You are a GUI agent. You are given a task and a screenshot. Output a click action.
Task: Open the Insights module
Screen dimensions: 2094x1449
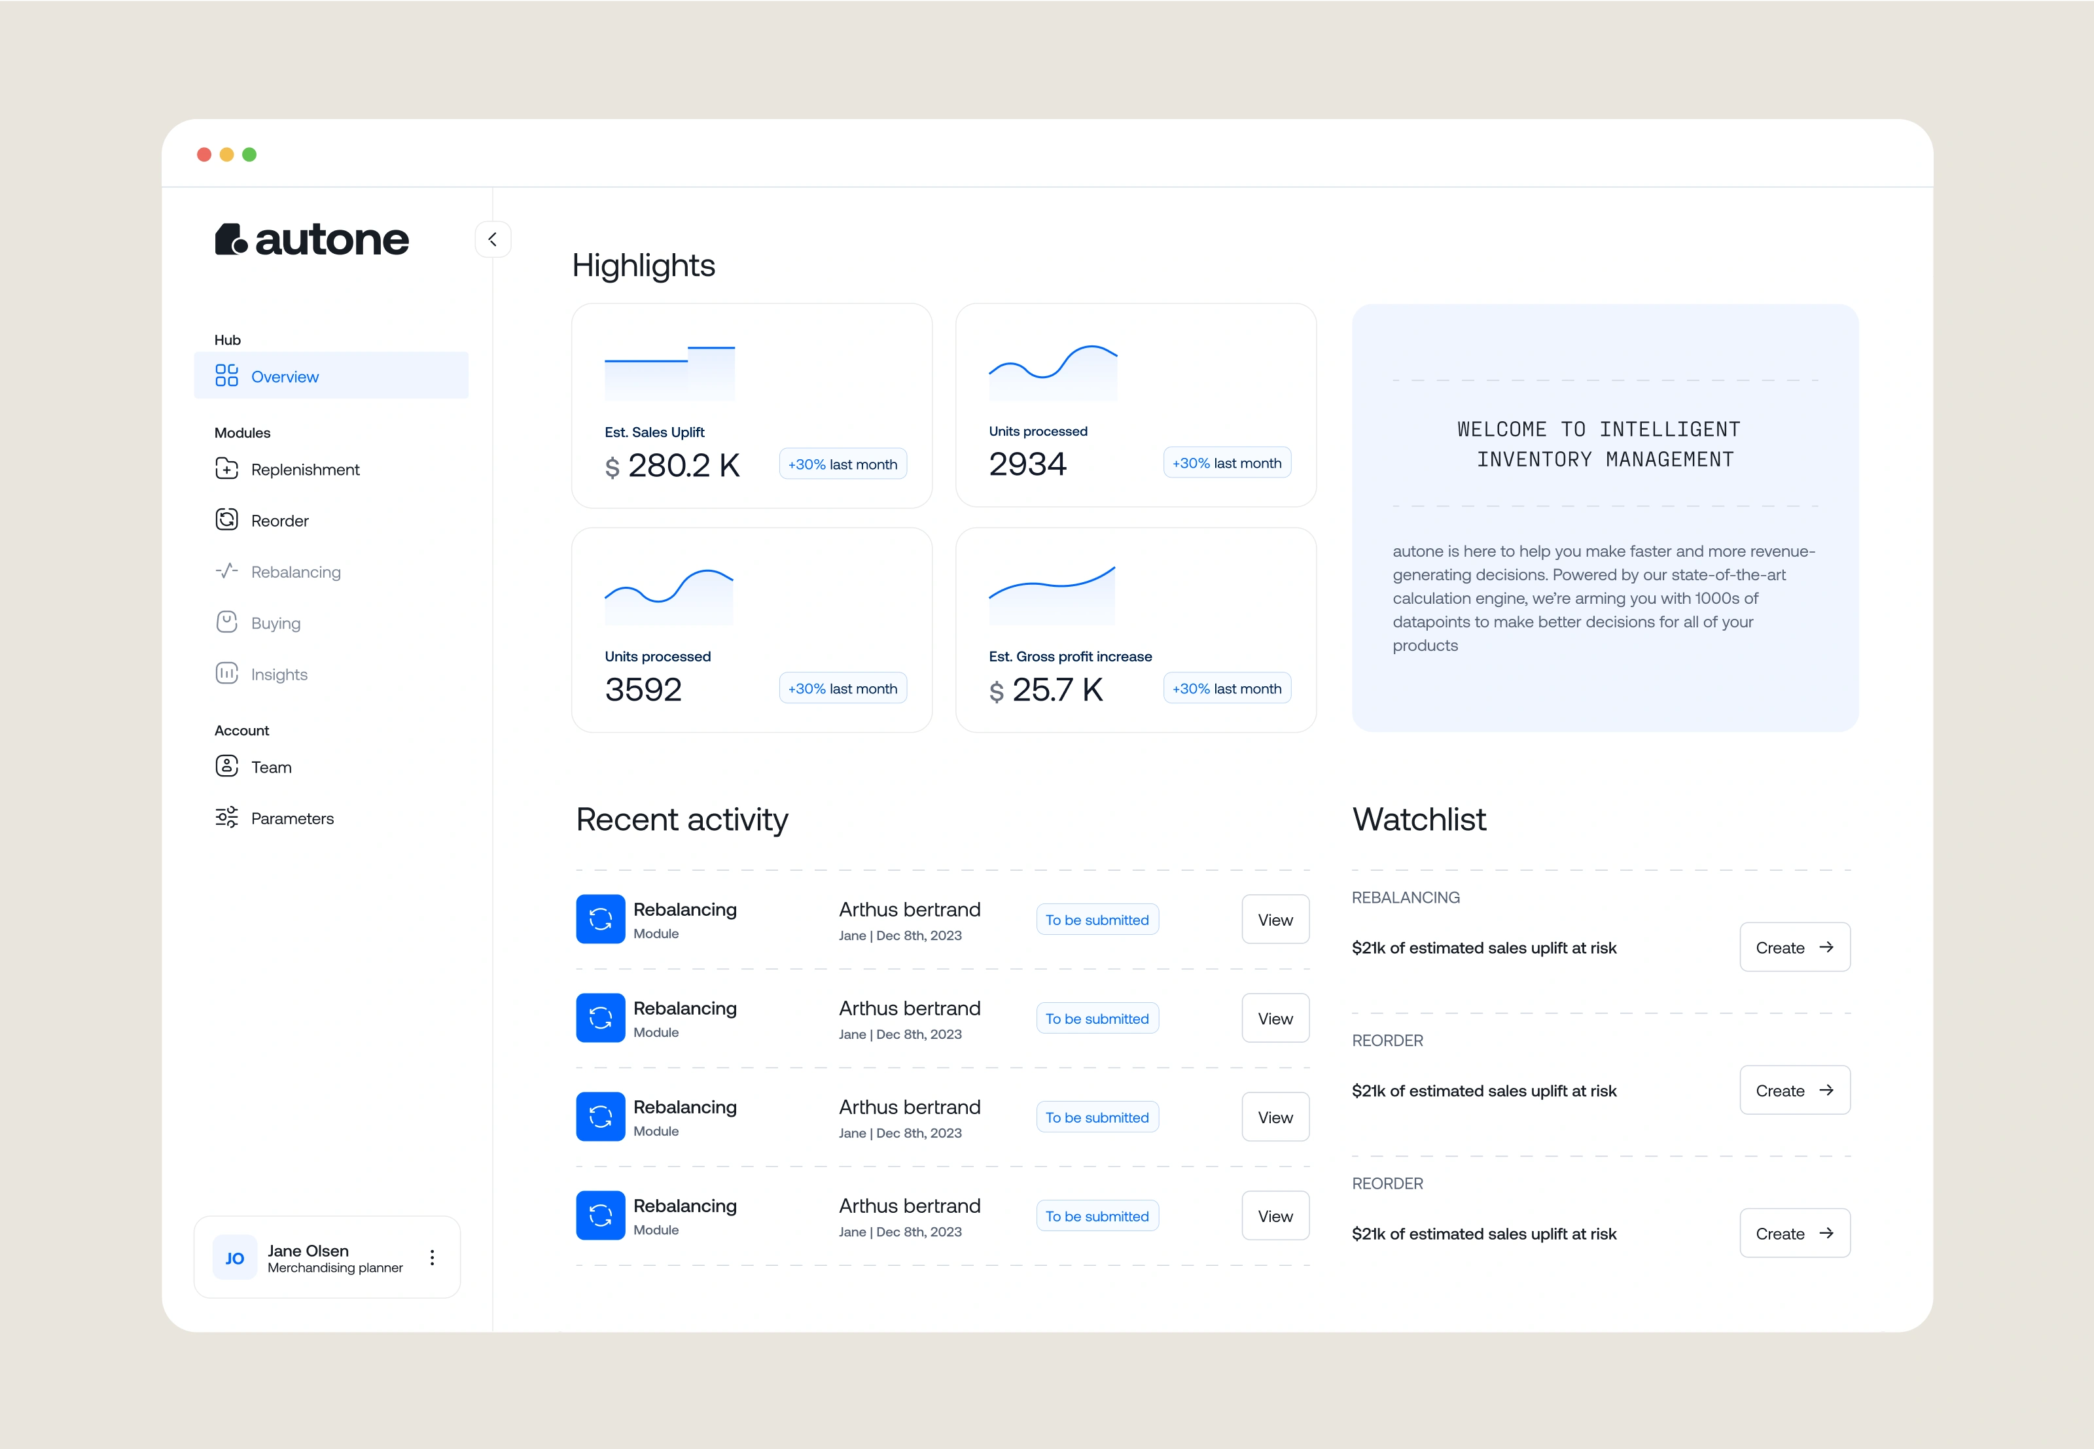(x=279, y=674)
